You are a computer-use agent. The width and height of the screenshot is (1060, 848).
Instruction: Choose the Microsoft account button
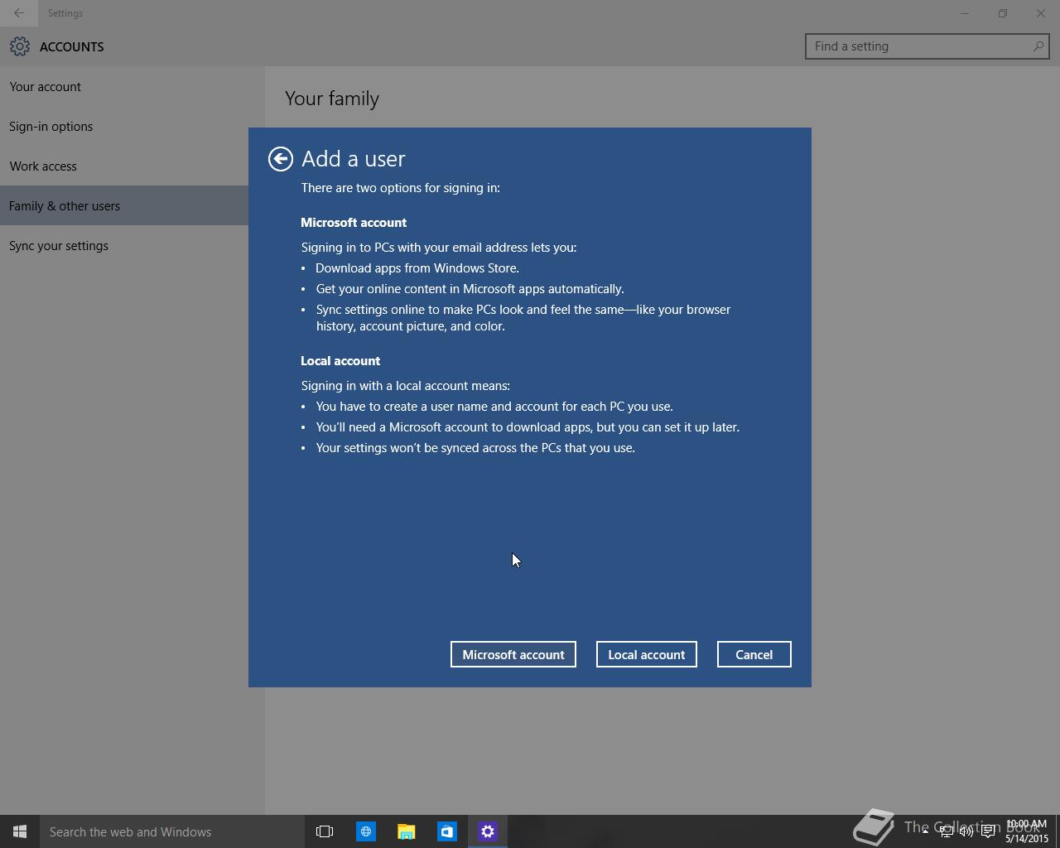[513, 654]
